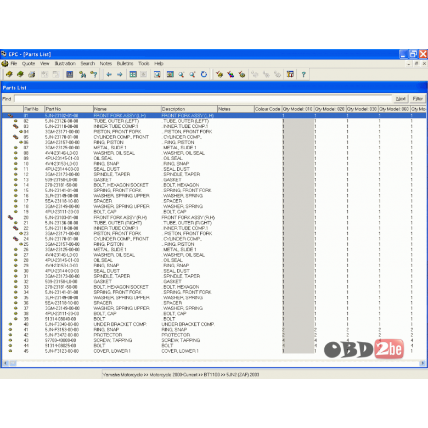Click the red-check yellow part icon
The height and width of the screenshot is (428, 428).
[219, 74]
